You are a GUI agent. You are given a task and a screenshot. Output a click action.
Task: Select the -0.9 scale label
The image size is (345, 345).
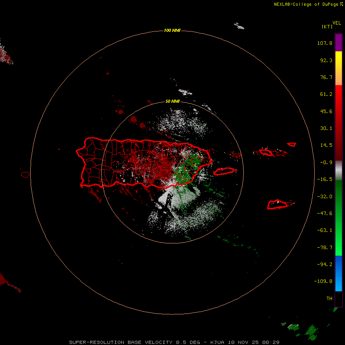[x=326, y=163]
